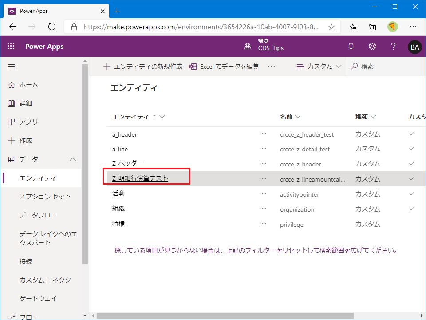
Task: Click the environment globe icon
Action: [x=248, y=46]
